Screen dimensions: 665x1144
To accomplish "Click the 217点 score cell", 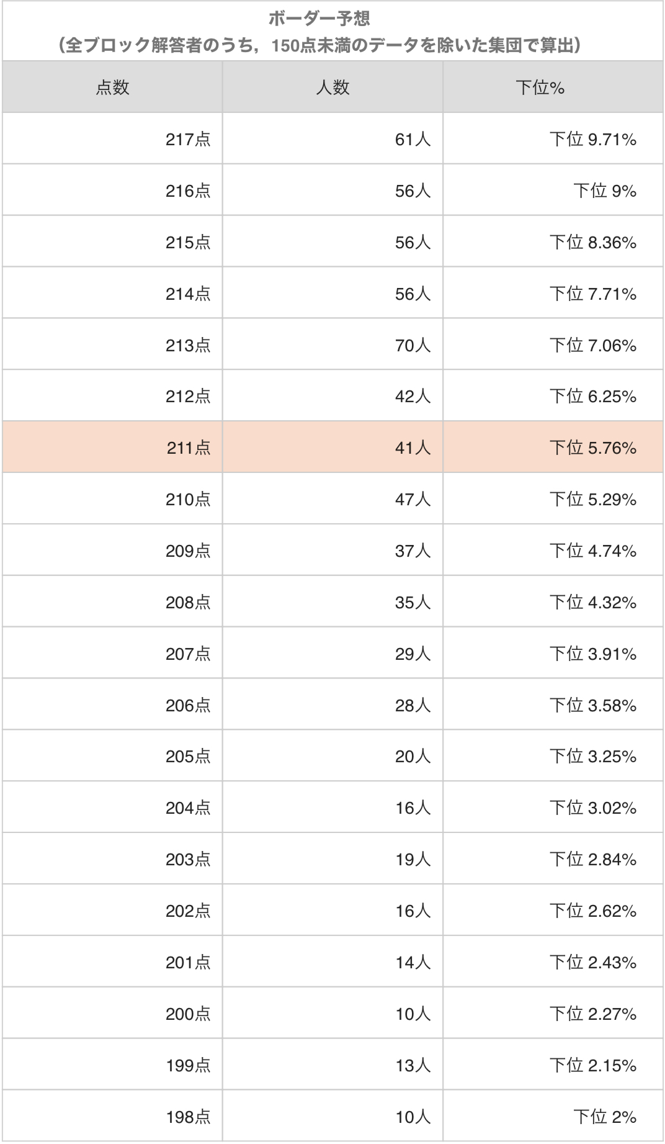I will click(x=188, y=139).
